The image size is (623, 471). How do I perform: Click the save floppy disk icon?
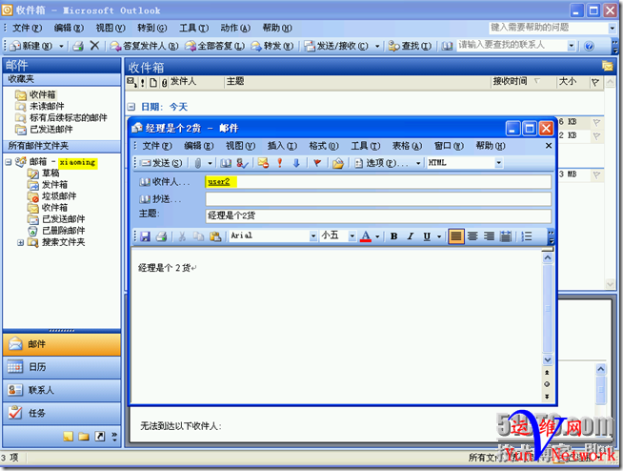[x=145, y=236]
